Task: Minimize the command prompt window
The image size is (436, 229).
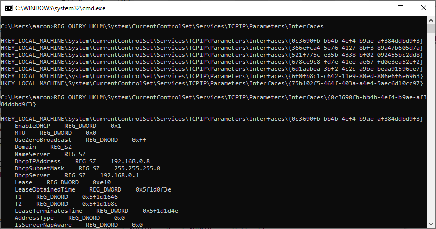Action: click(x=377, y=8)
